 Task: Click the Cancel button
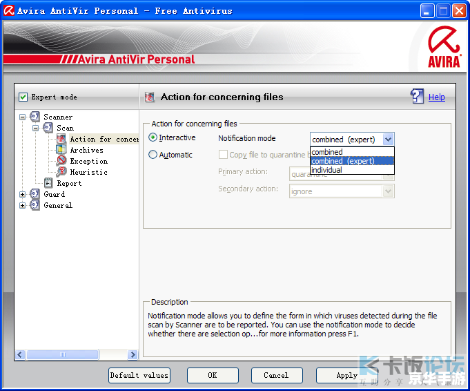277,375
